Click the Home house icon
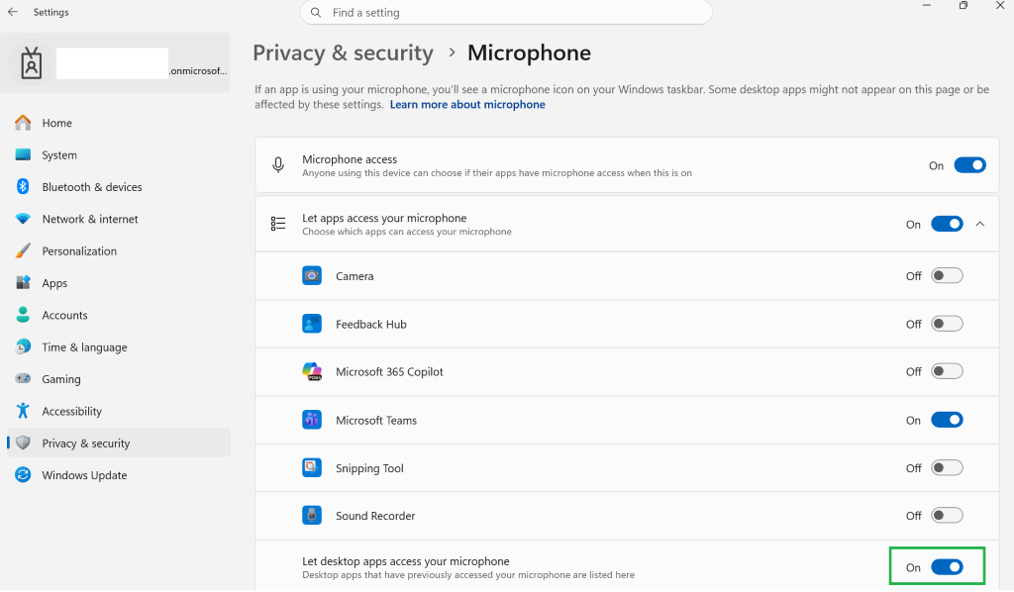Viewport: 1014px width, 592px height. click(24, 122)
